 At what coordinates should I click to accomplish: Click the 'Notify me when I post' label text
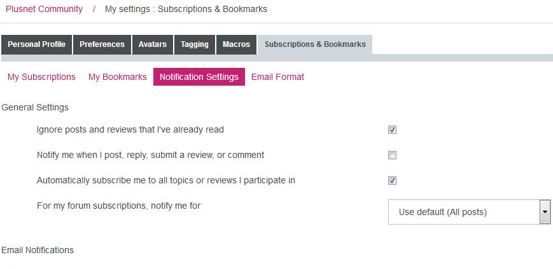click(x=150, y=155)
